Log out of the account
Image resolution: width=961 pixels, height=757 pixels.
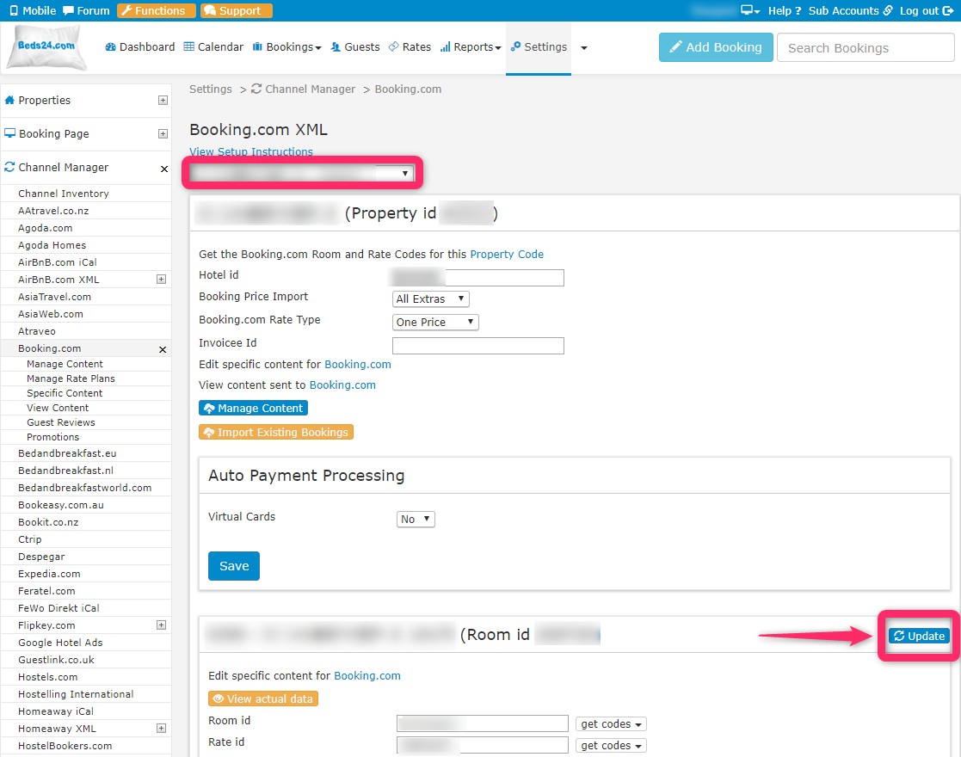coord(926,10)
